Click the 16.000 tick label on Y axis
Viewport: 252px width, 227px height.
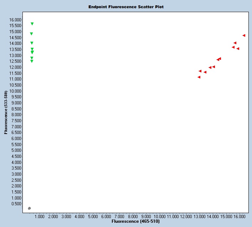[x=16, y=20]
